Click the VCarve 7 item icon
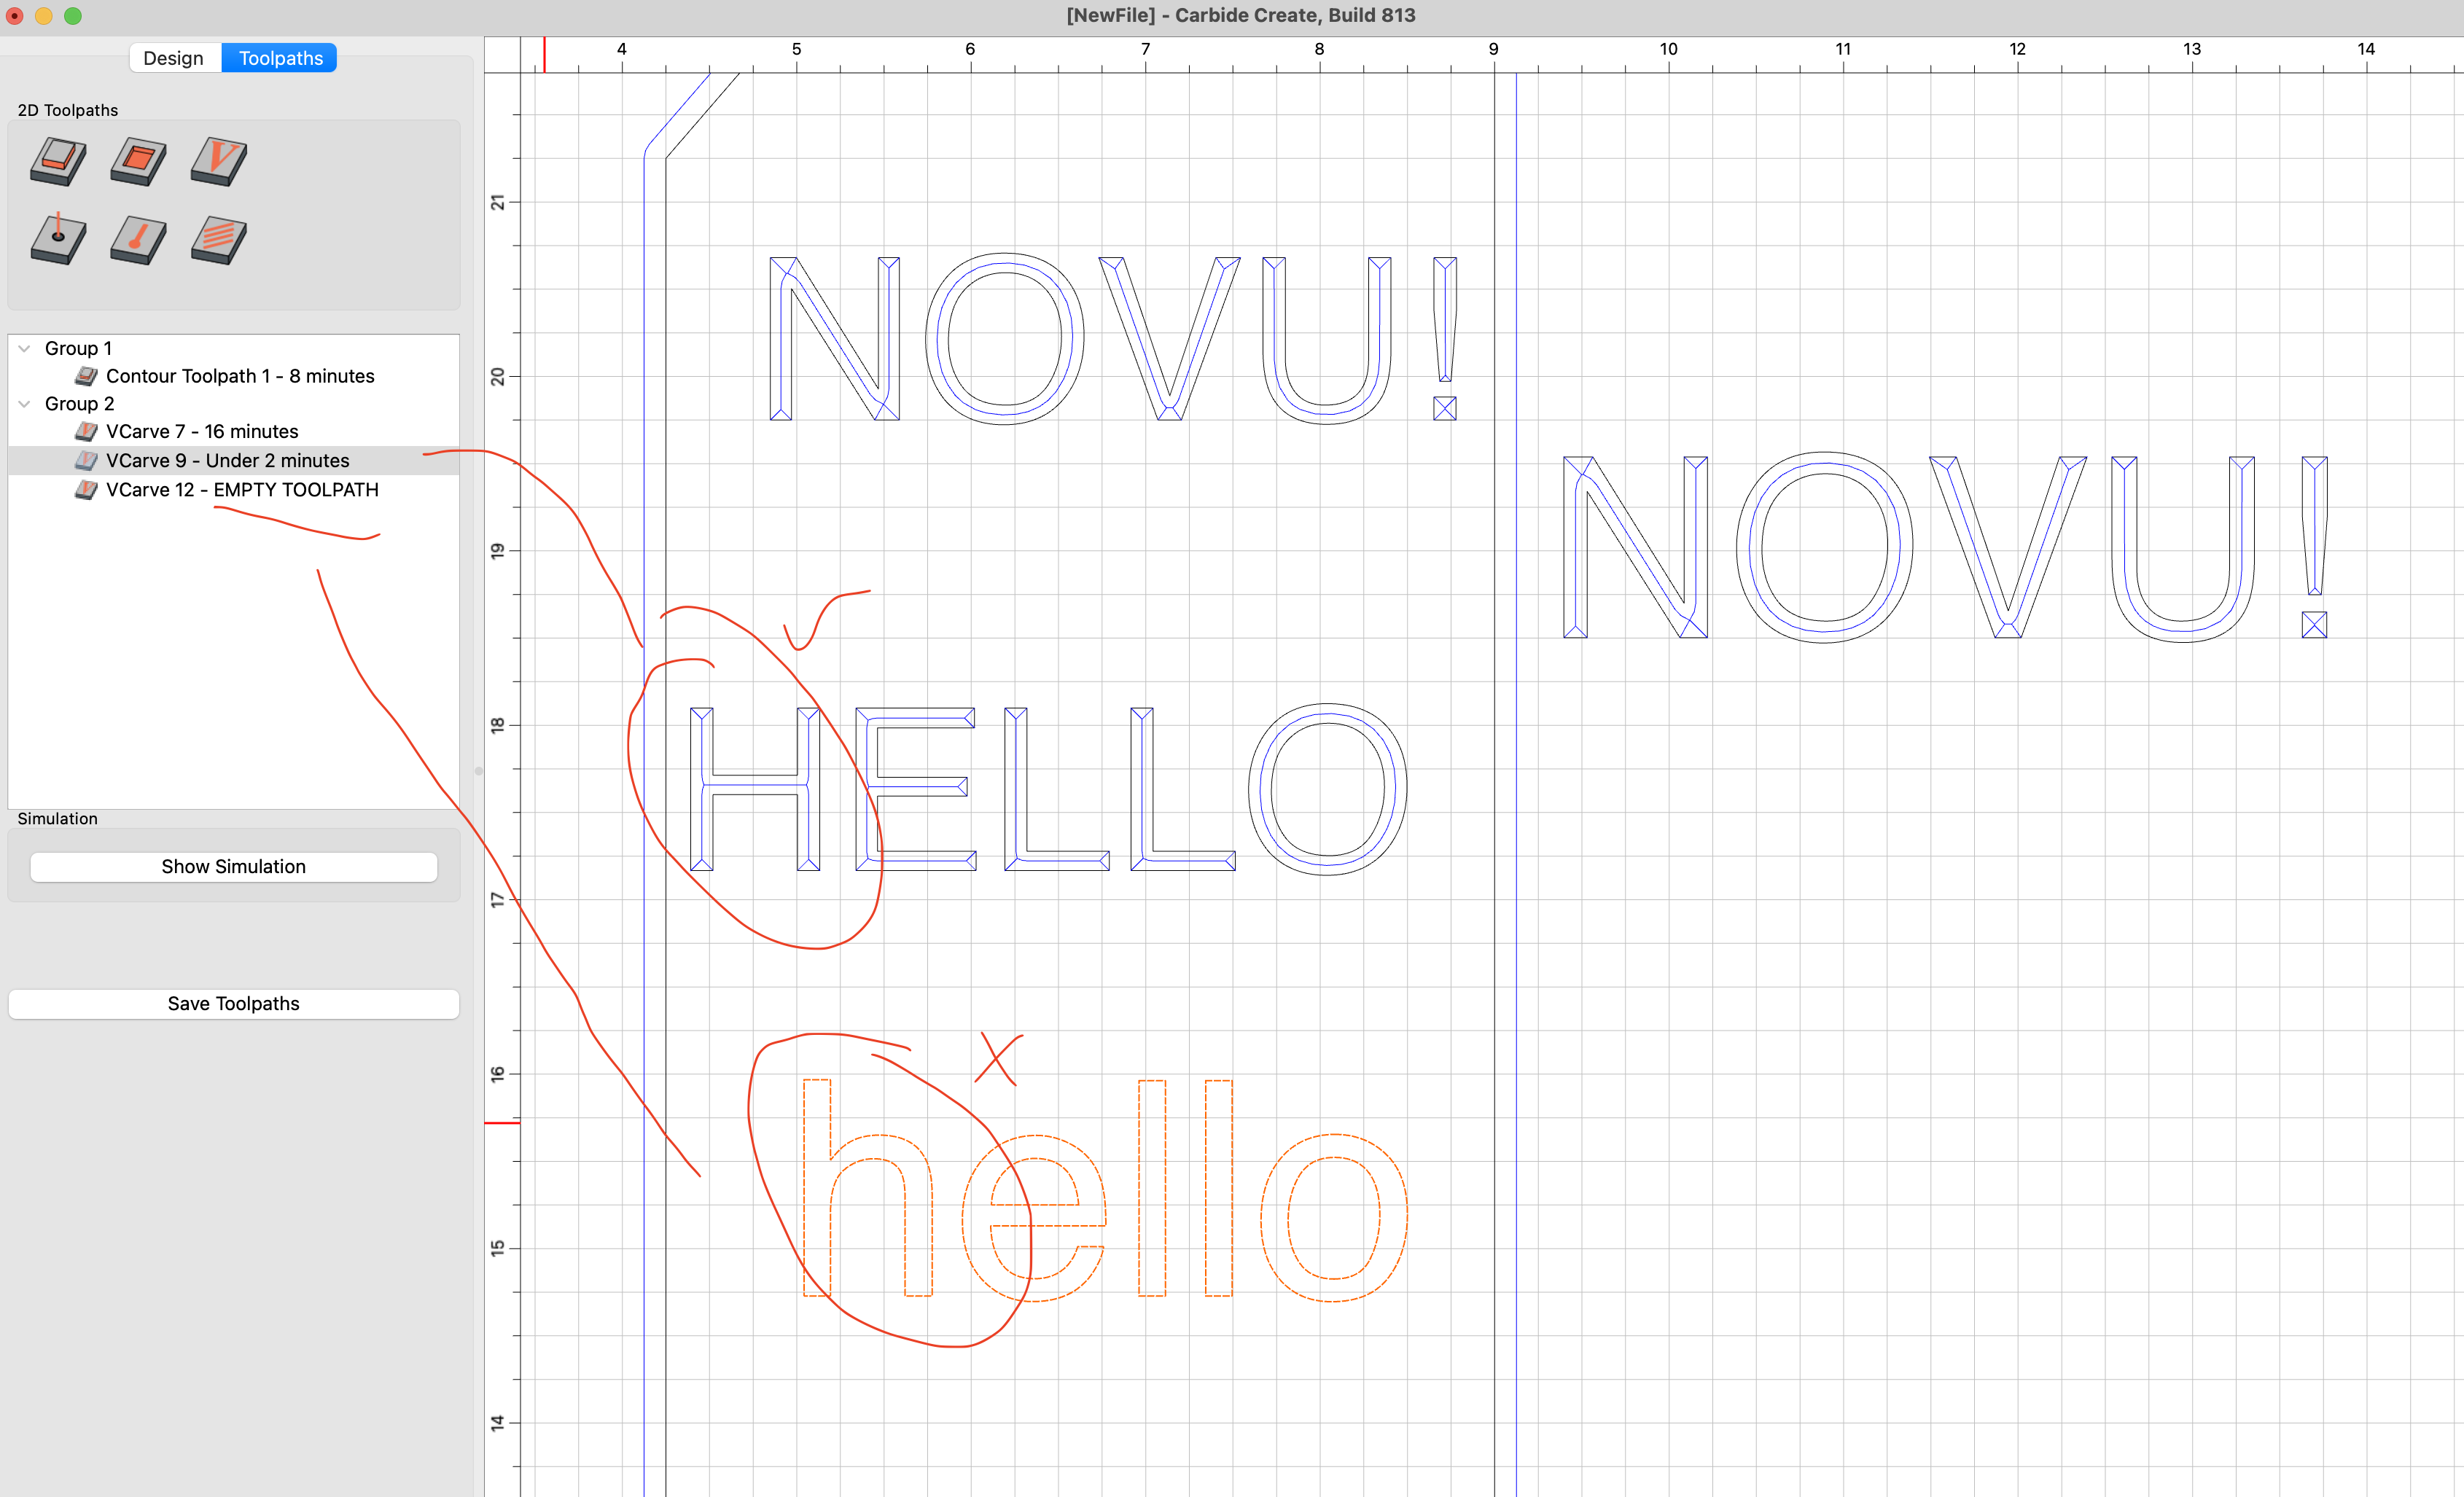 click(86, 431)
